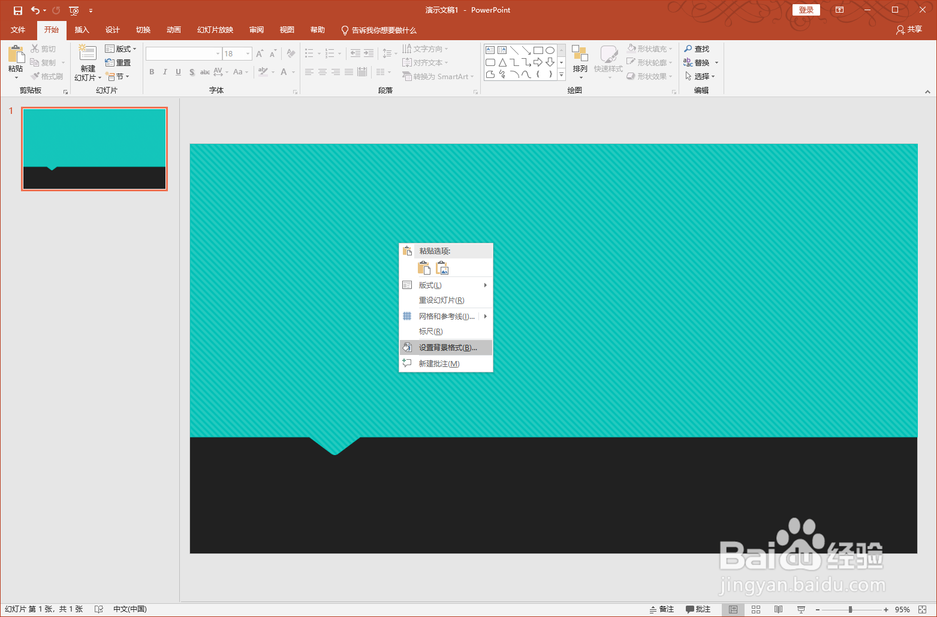This screenshot has width=937, height=617.
Task: Click Decrease List Level indent icon
Action: tap(355, 54)
